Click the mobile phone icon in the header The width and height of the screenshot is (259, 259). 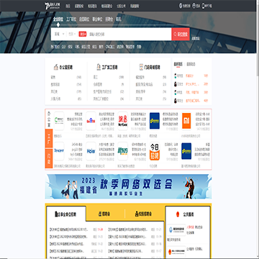[x=204, y=6]
